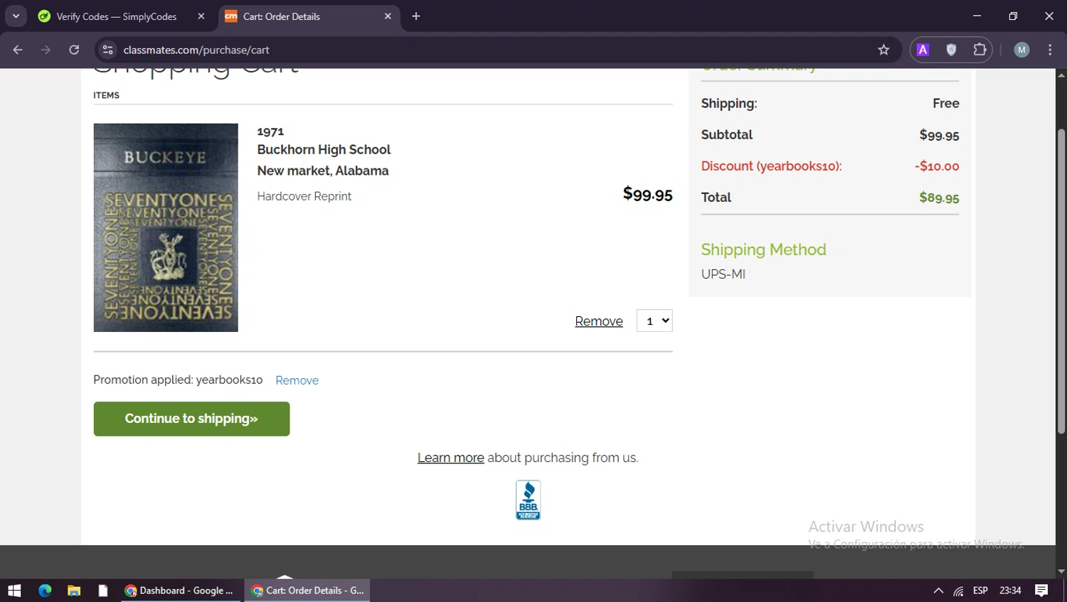1067x602 pixels.
Task: Close the Verify Codes tab
Action: [x=201, y=16]
